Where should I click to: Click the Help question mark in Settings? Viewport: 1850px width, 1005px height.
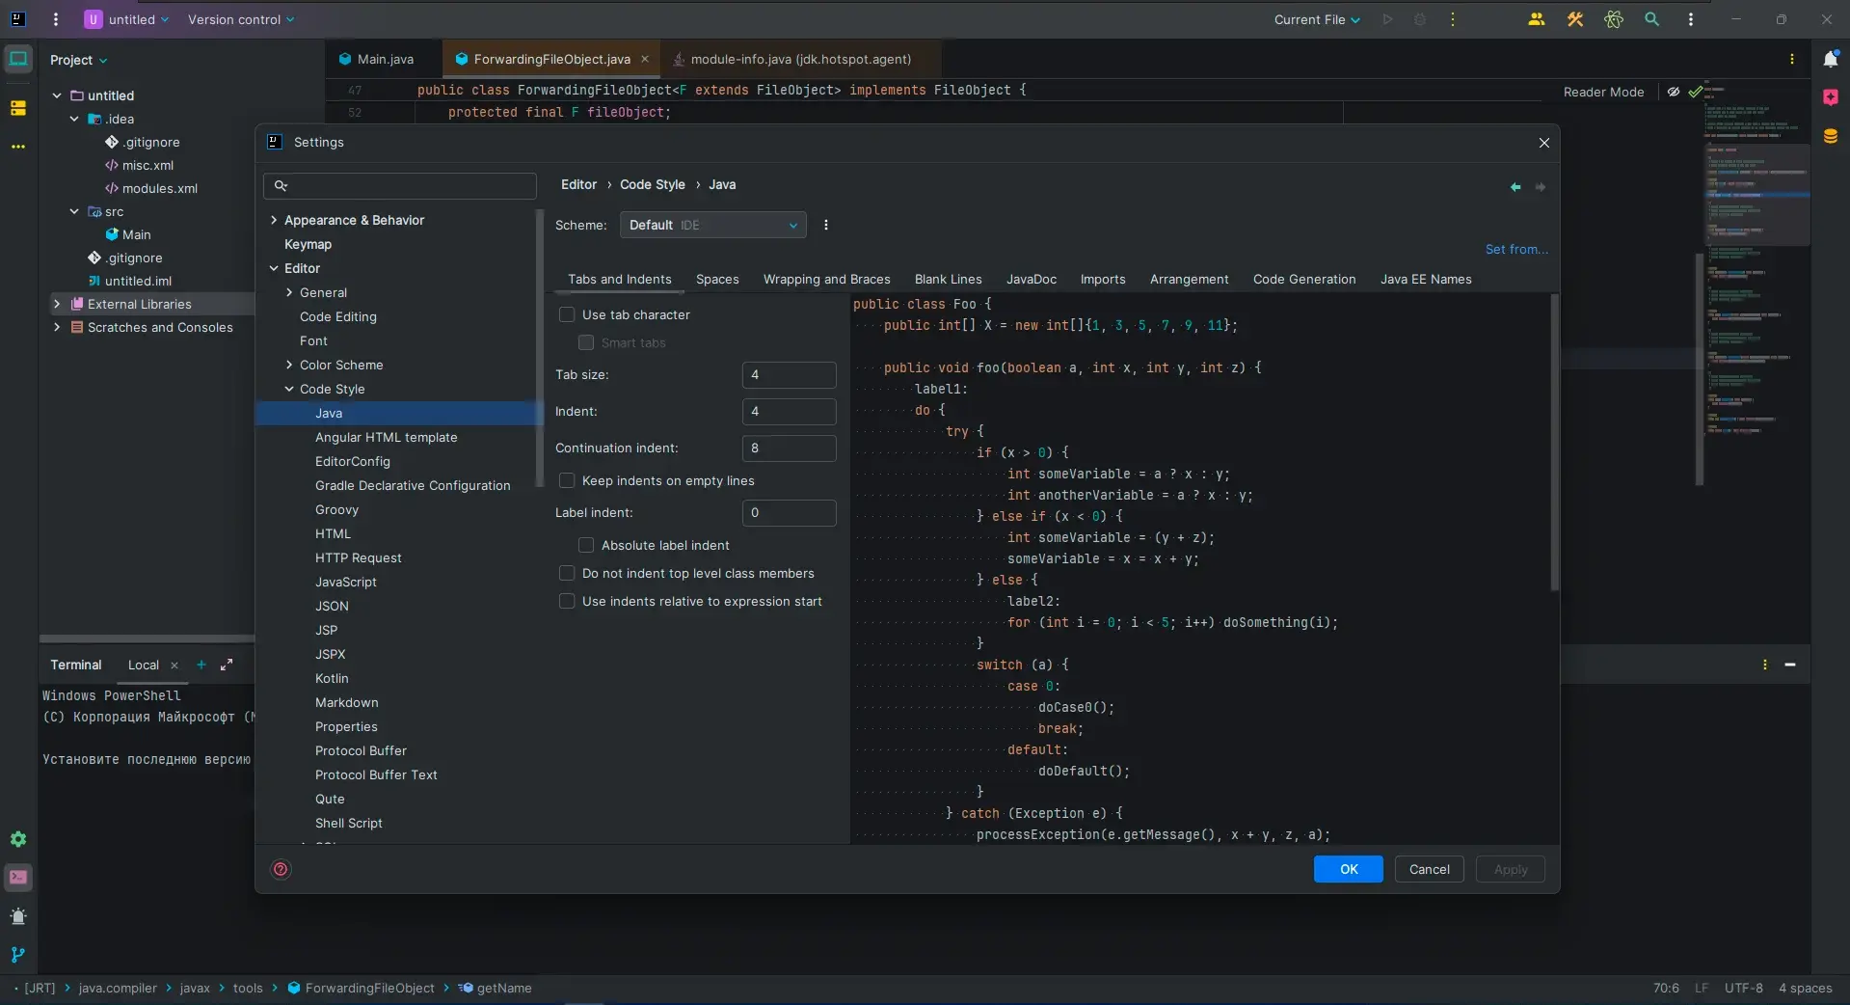pos(281,869)
